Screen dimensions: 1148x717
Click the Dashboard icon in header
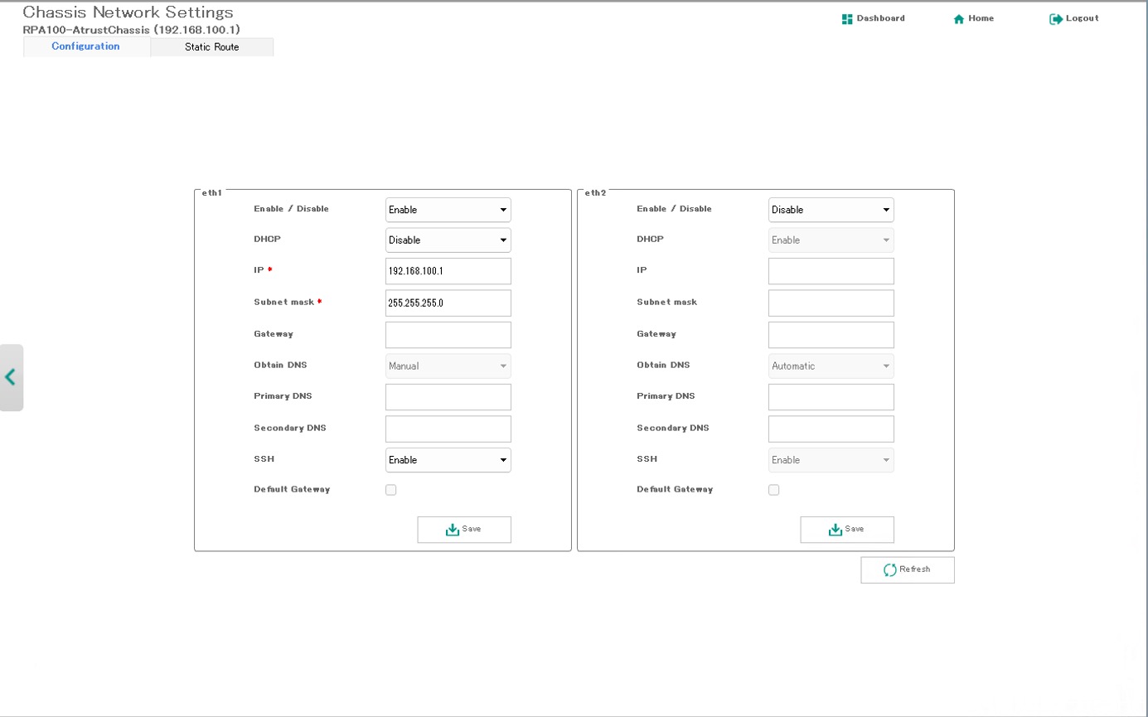pos(847,19)
